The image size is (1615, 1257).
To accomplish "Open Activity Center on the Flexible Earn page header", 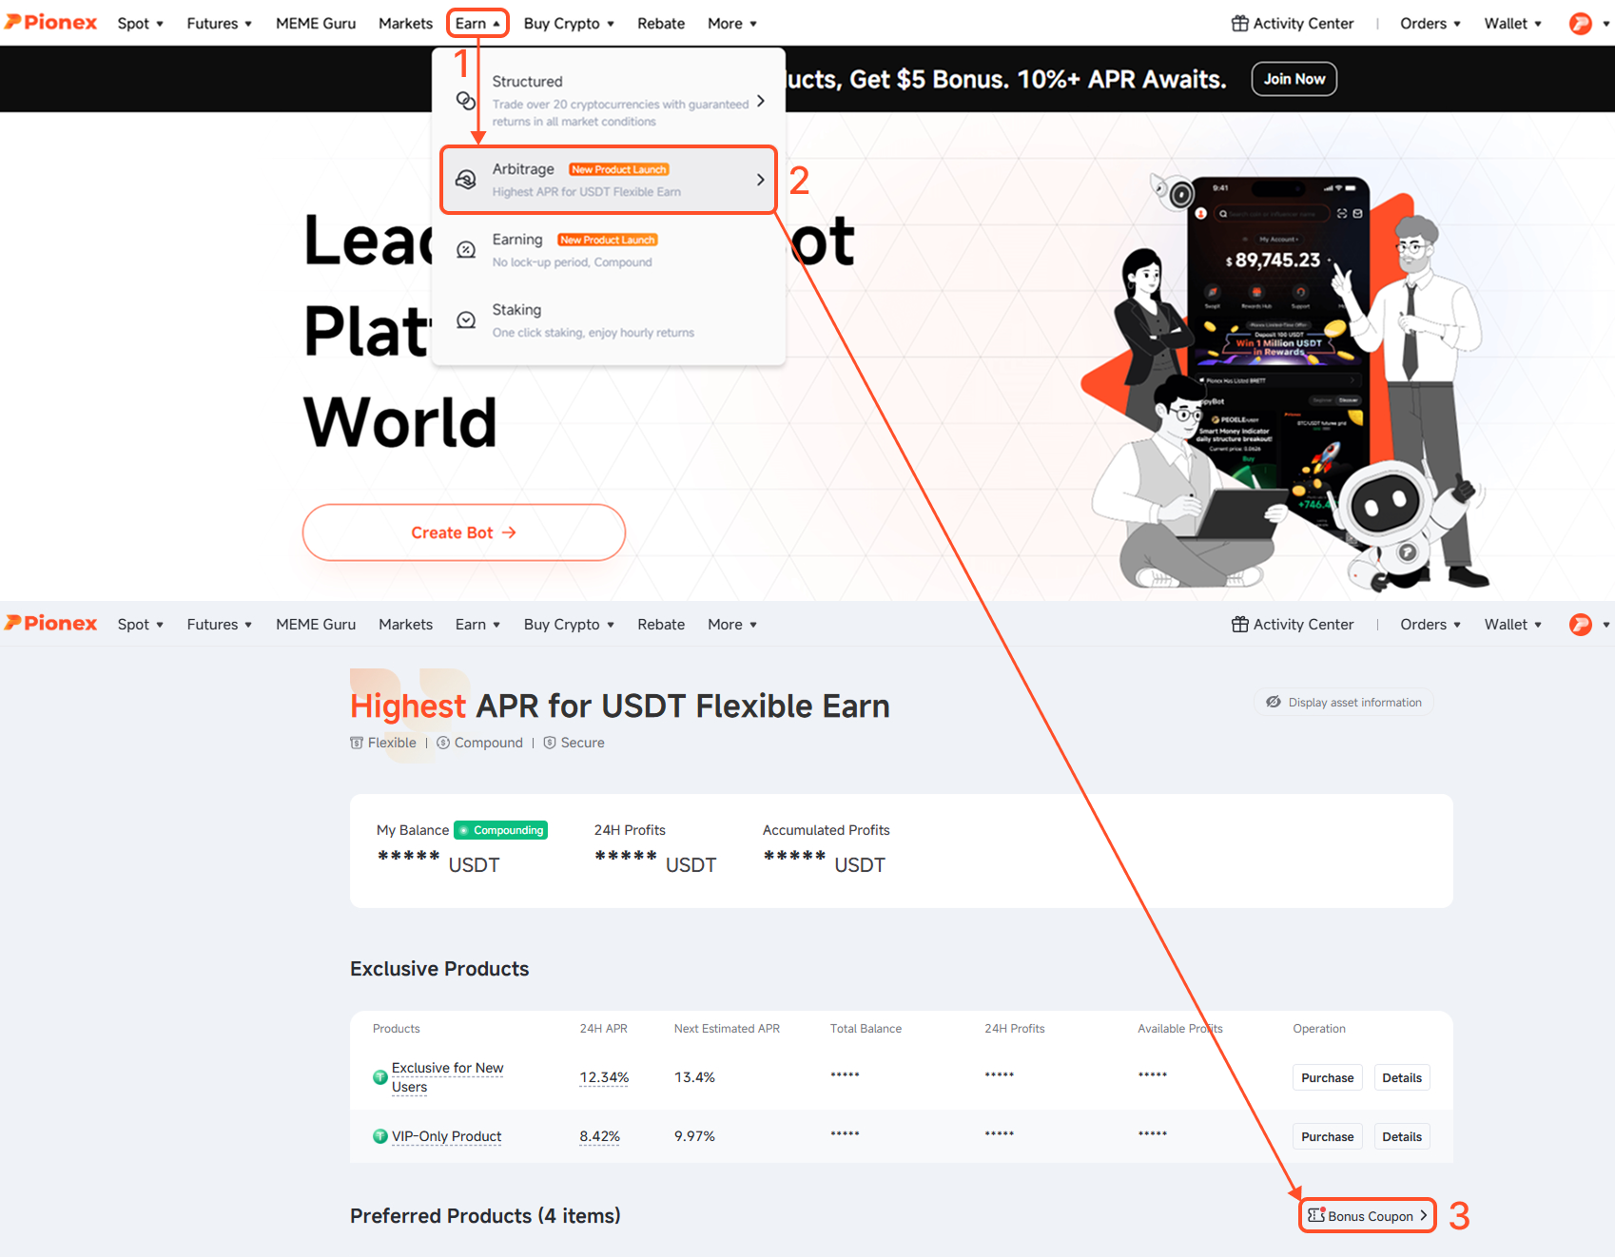I will (x=1293, y=625).
